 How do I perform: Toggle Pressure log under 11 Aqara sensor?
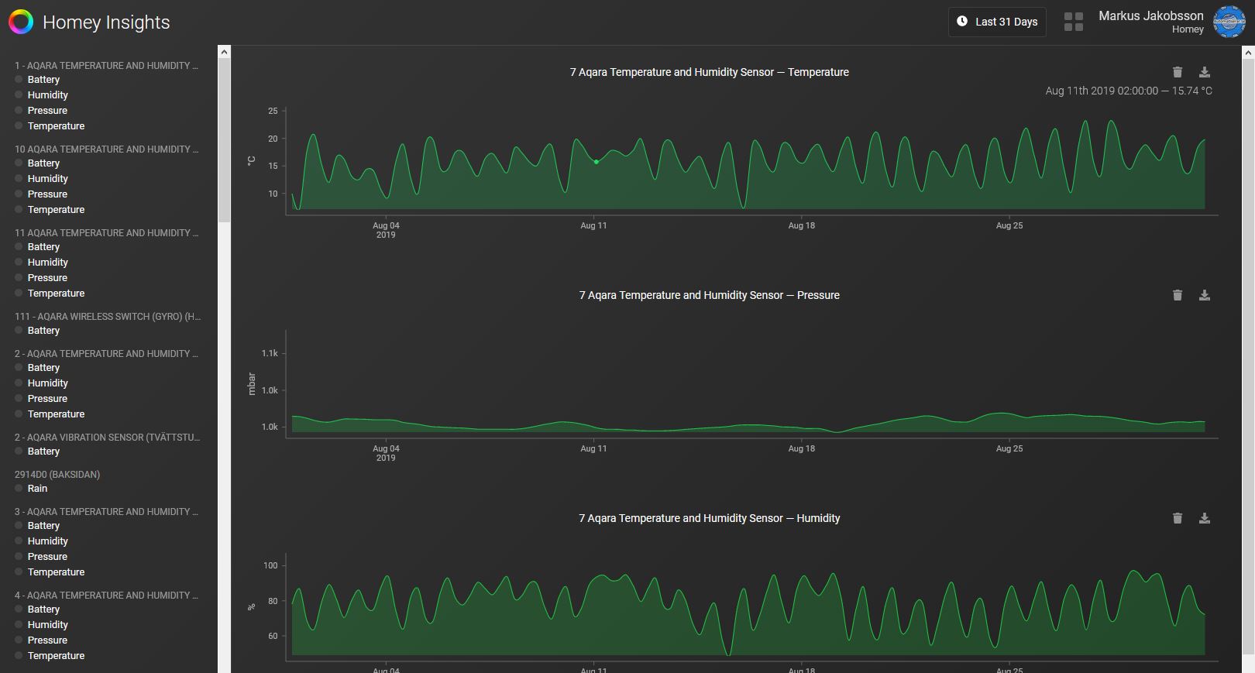tap(41, 278)
